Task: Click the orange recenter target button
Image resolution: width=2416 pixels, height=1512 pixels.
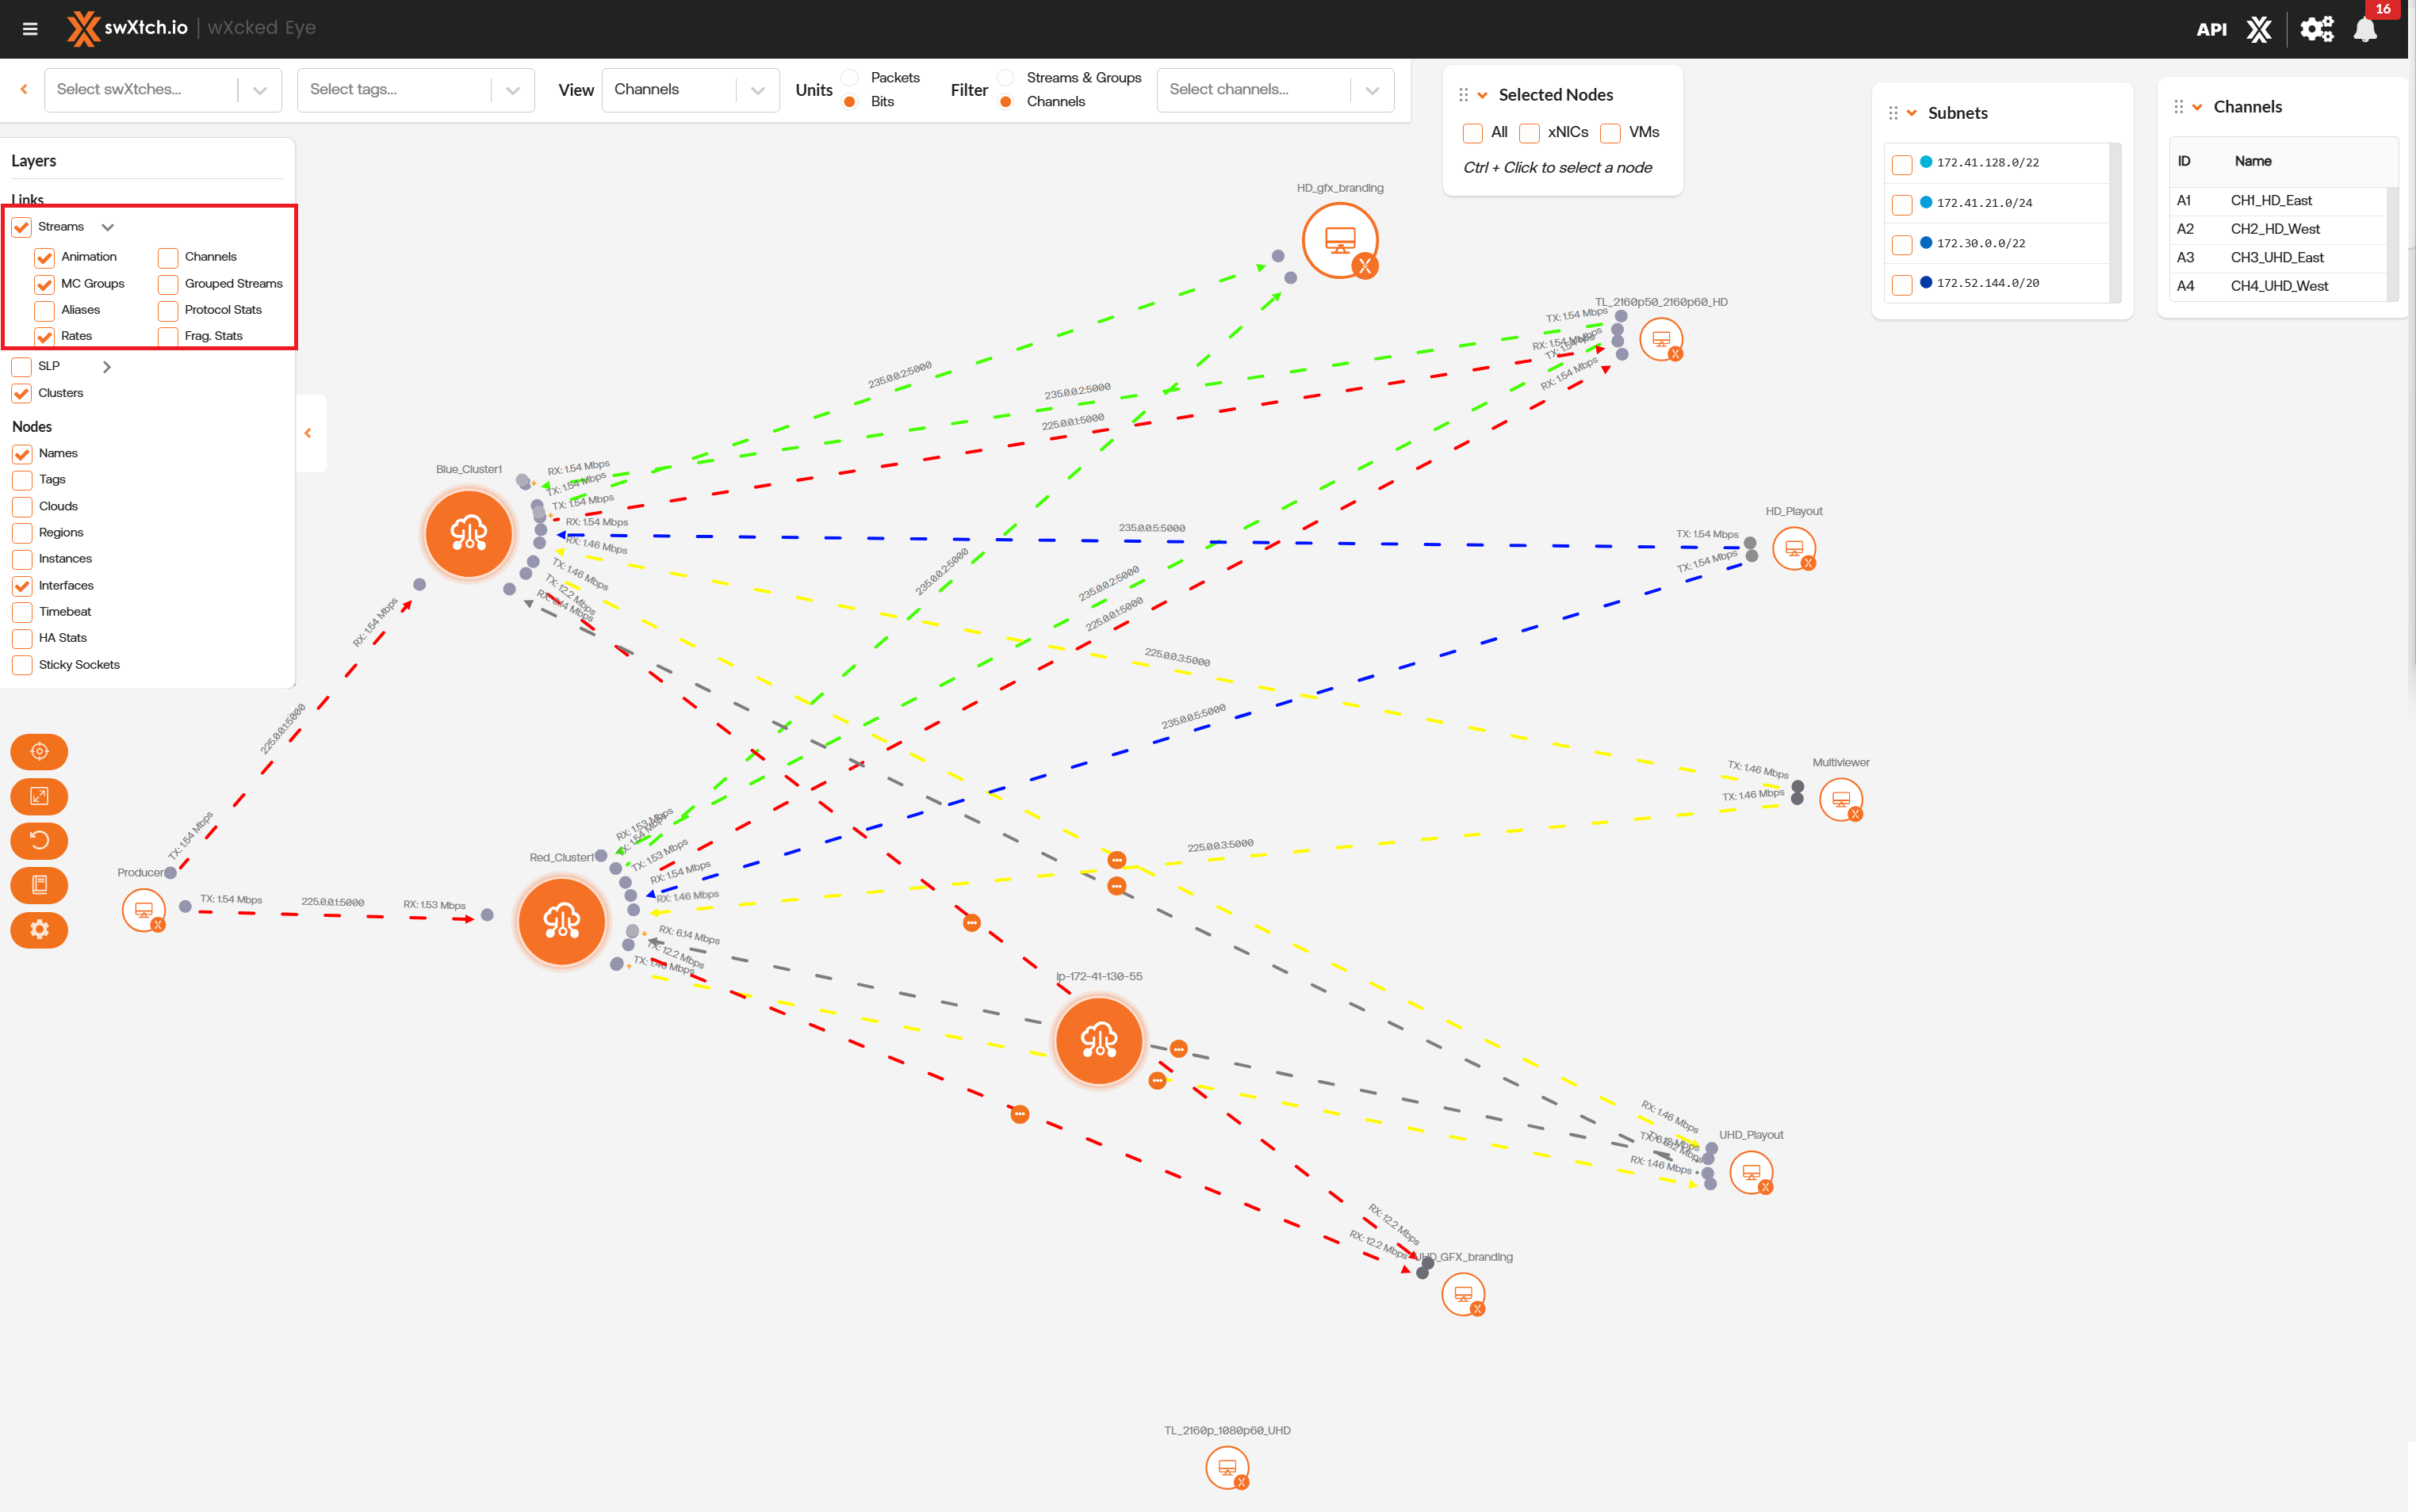Action: (x=39, y=752)
